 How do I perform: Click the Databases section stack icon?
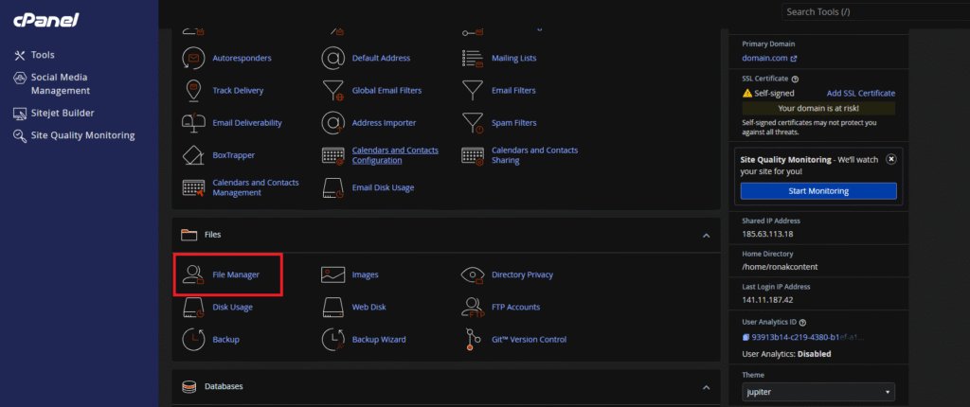tap(189, 386)
